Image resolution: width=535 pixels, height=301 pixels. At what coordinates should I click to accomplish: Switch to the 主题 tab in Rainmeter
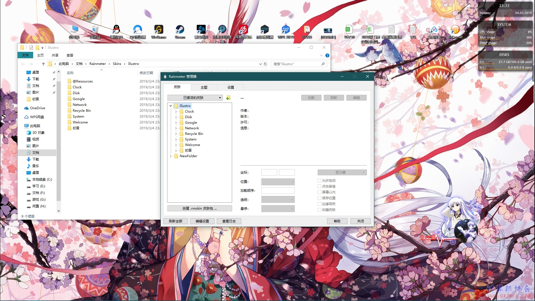coord(204,88)
